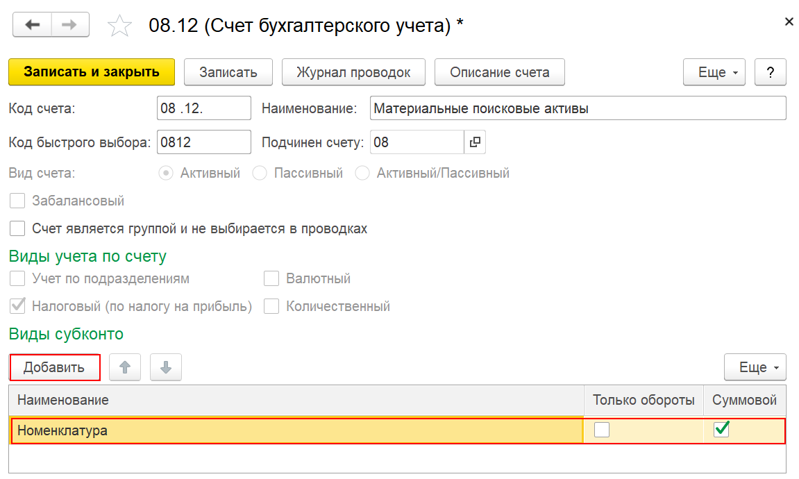Add account to favorites with star
Screen dimensions: 799x479
point(119,26)
